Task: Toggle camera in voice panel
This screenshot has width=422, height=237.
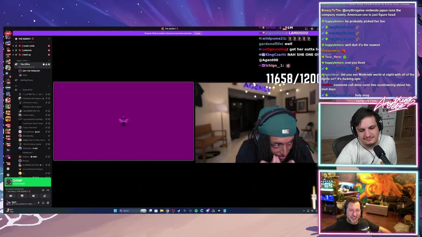Action: coord(11,196)
